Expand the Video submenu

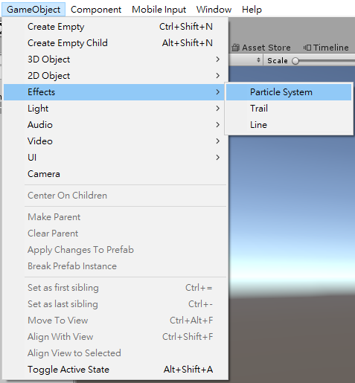[x=115, y=141]
